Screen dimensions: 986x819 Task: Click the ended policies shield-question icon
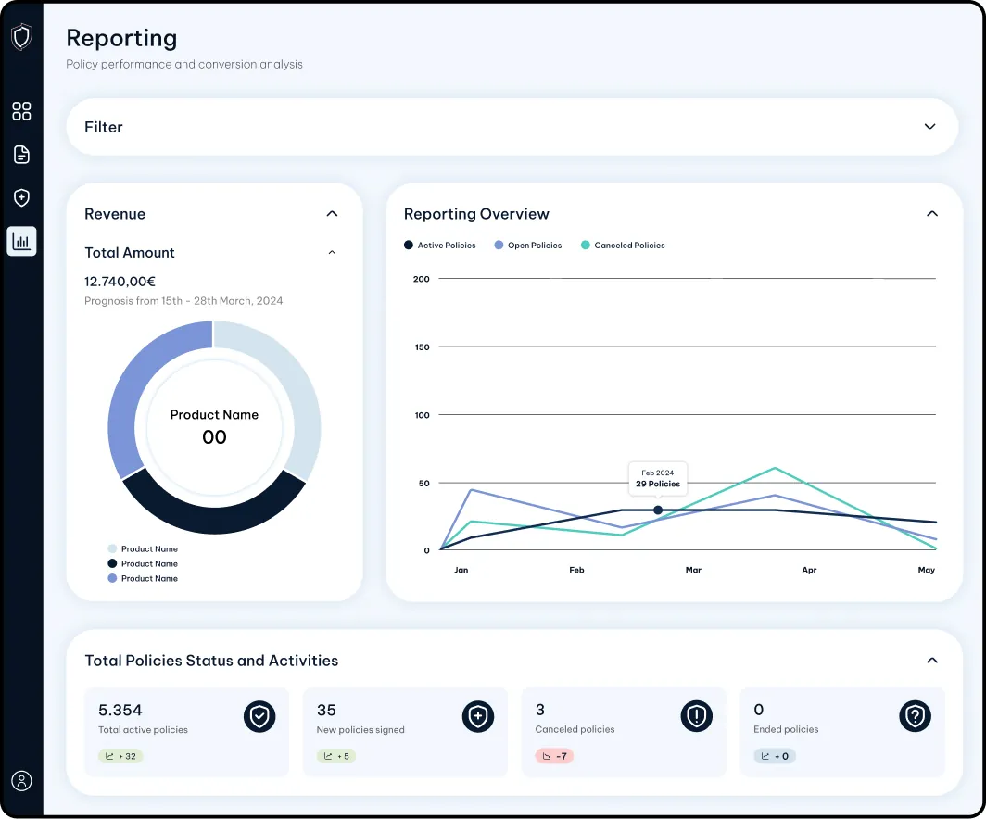pos(915,715)
